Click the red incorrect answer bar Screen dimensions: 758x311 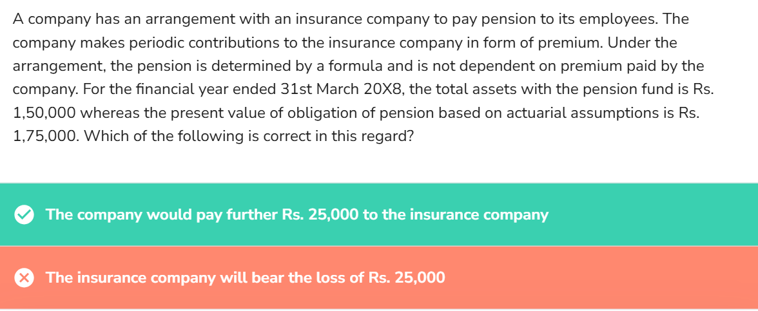coord(379,278)
